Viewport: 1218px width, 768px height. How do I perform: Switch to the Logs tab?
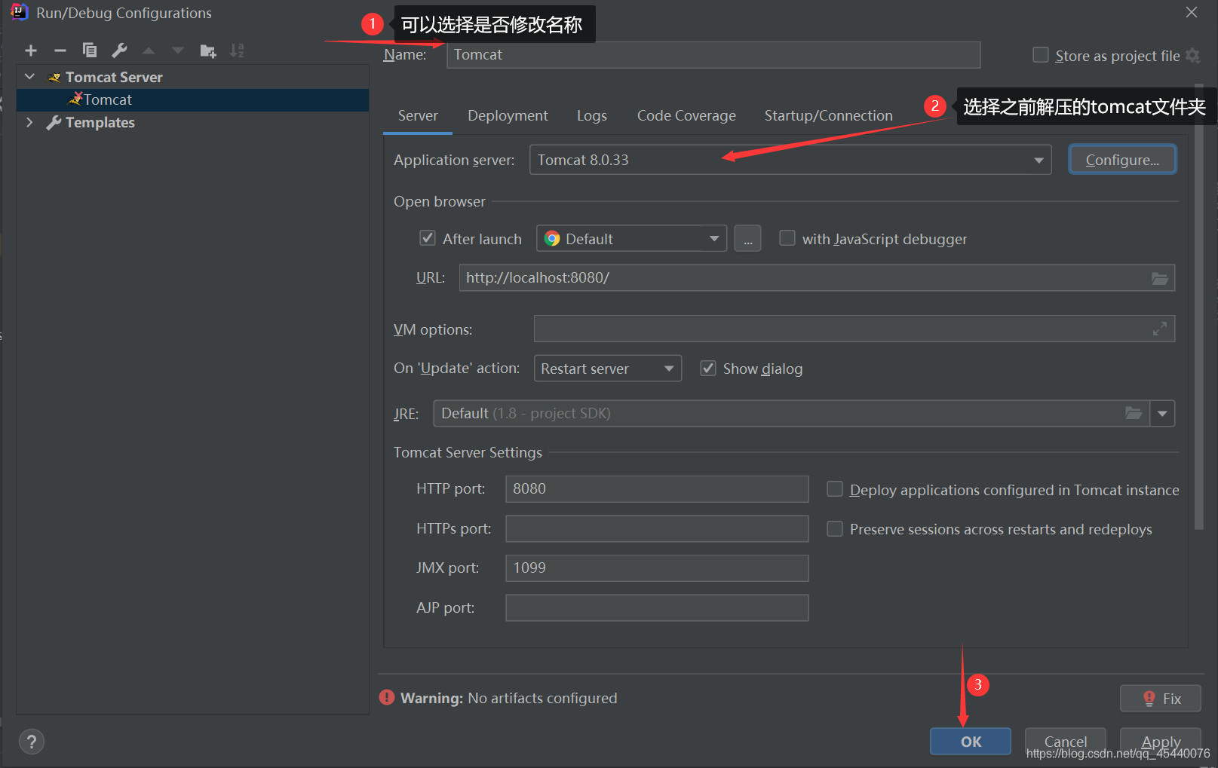click(x=592, y=115)
